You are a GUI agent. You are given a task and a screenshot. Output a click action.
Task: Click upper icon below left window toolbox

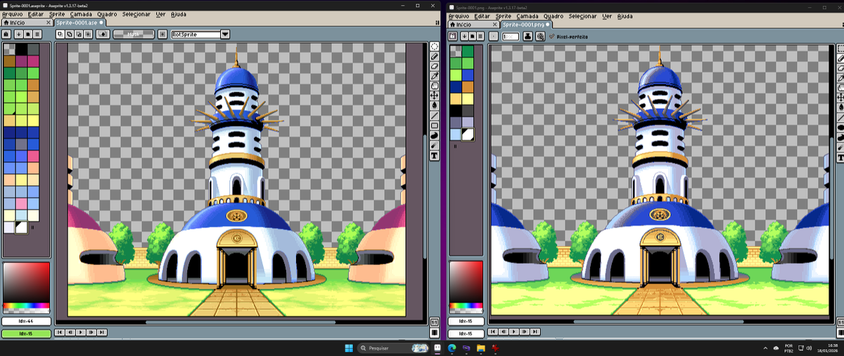[x=435, y=322]
